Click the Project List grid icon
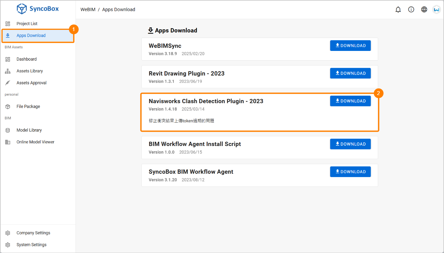444x253 pixels. (8, 24)
